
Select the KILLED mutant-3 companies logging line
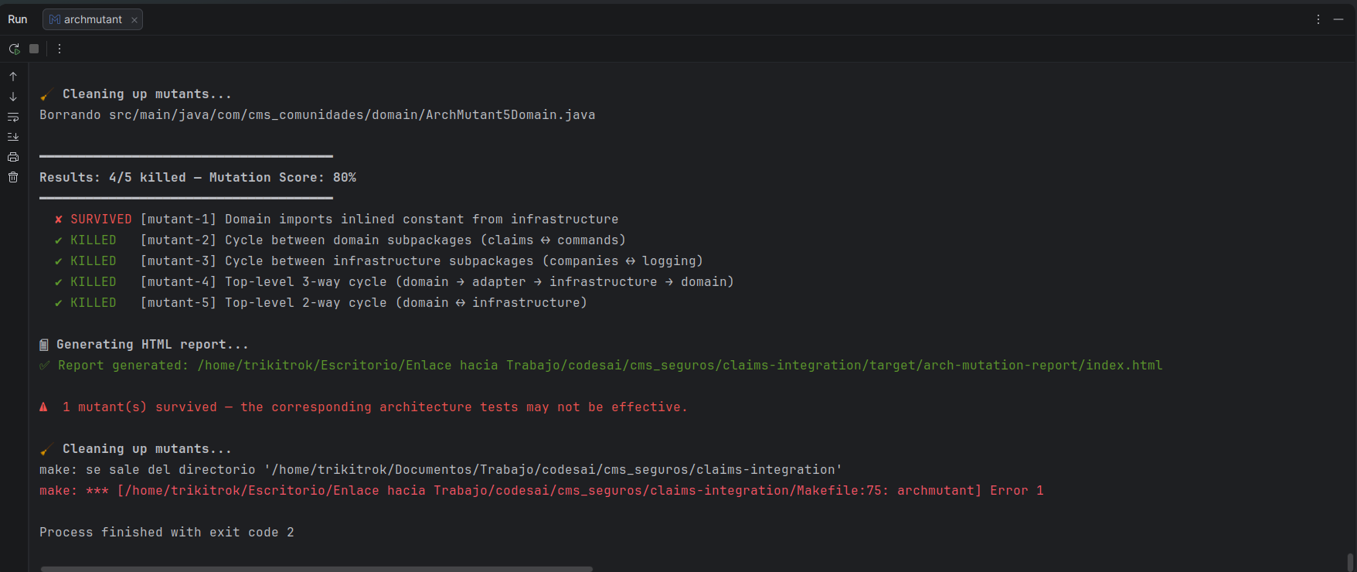pos(379,261)
